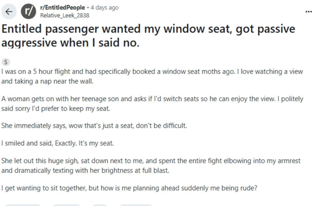
Task: Select the line "She immediately says, wow that's just a seat"
Action: coord(94,126)
